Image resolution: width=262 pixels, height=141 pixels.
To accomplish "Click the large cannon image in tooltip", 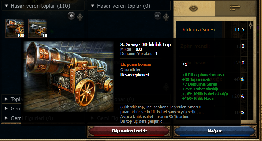I will 69,76.
